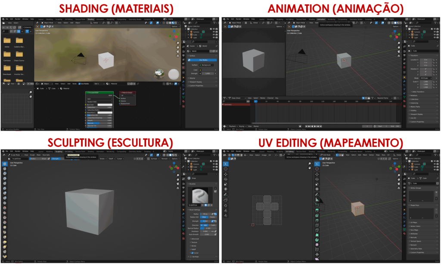Viewport: 441px width, 266px height.
Task: Click Base Color swatch on Principled BSDF node
Action: coord(105,105)
